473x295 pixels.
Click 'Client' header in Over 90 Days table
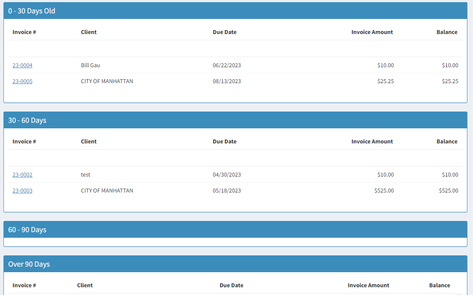pyautogui.click(x=85, y=286)
